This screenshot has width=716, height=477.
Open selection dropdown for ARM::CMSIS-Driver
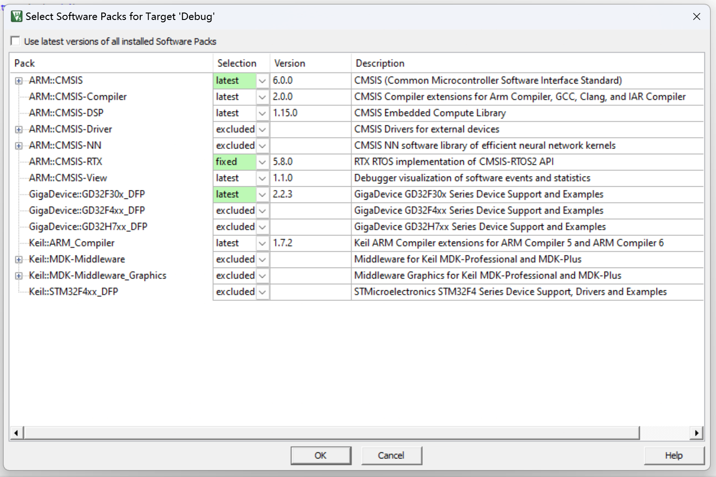tap(263, 130)
